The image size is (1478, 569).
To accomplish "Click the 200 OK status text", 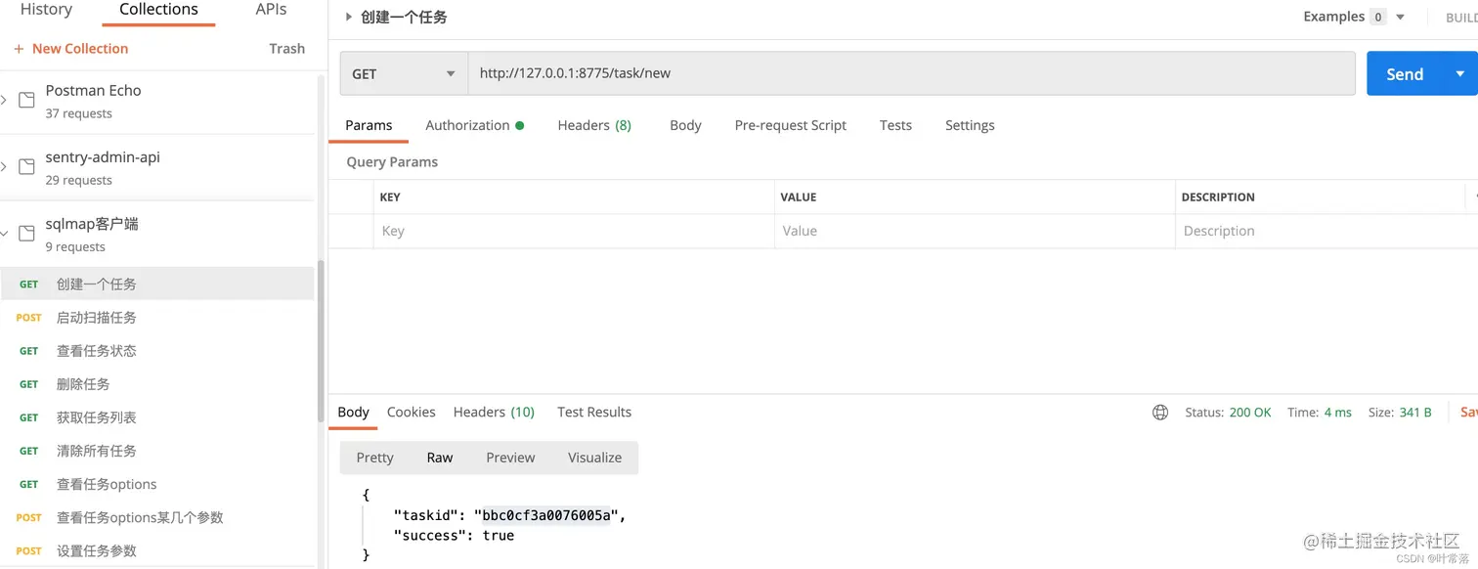I will pos(1250,413).
